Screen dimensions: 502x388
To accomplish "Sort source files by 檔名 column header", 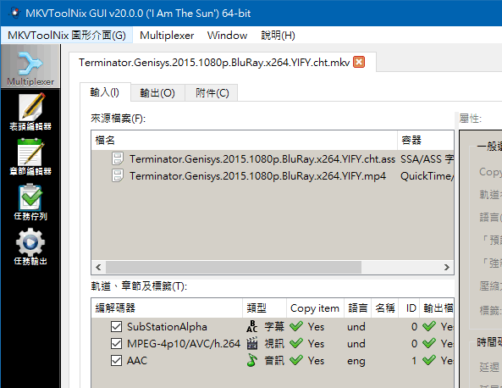I will pyautogui.click(x=245, y=140).
